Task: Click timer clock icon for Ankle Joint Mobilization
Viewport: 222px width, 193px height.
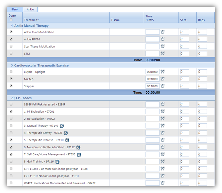Action: point(162,32)
